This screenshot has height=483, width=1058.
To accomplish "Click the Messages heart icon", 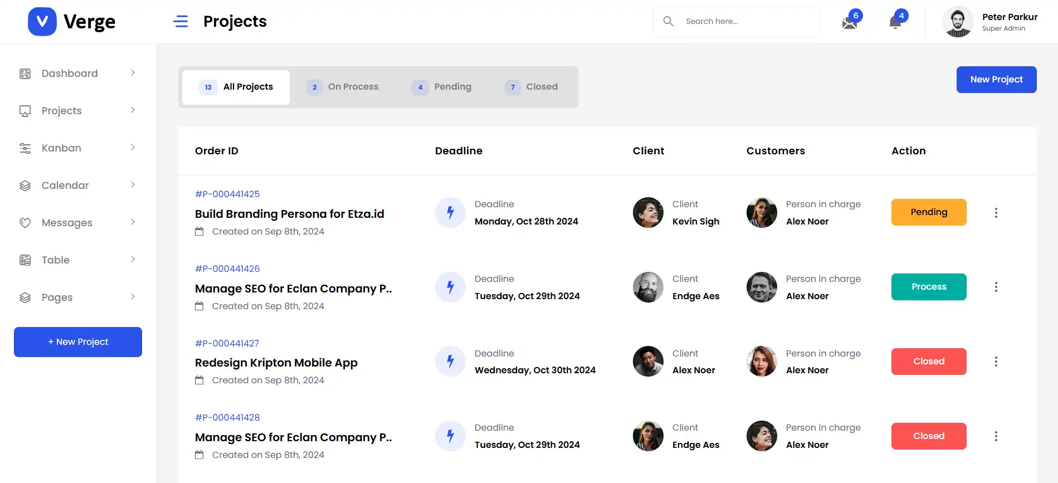I will coord(25,223).
